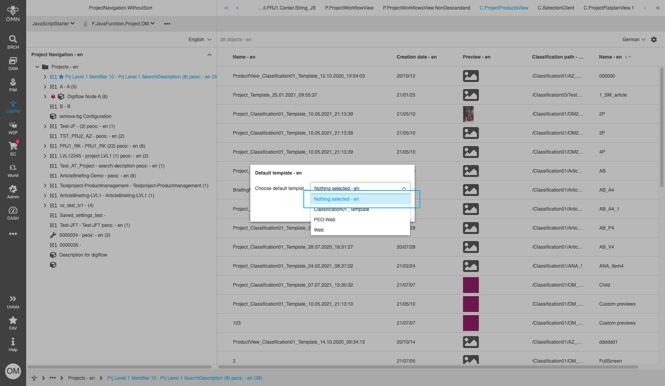The width and height of the screenshot is (665, 386).
Task: Switch to P.ProjectWorkflowView tab
Action: click(349, 8)
